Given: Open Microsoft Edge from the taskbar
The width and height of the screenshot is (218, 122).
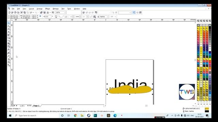Looking at the screenshot, I should click(x=115, y=115).
